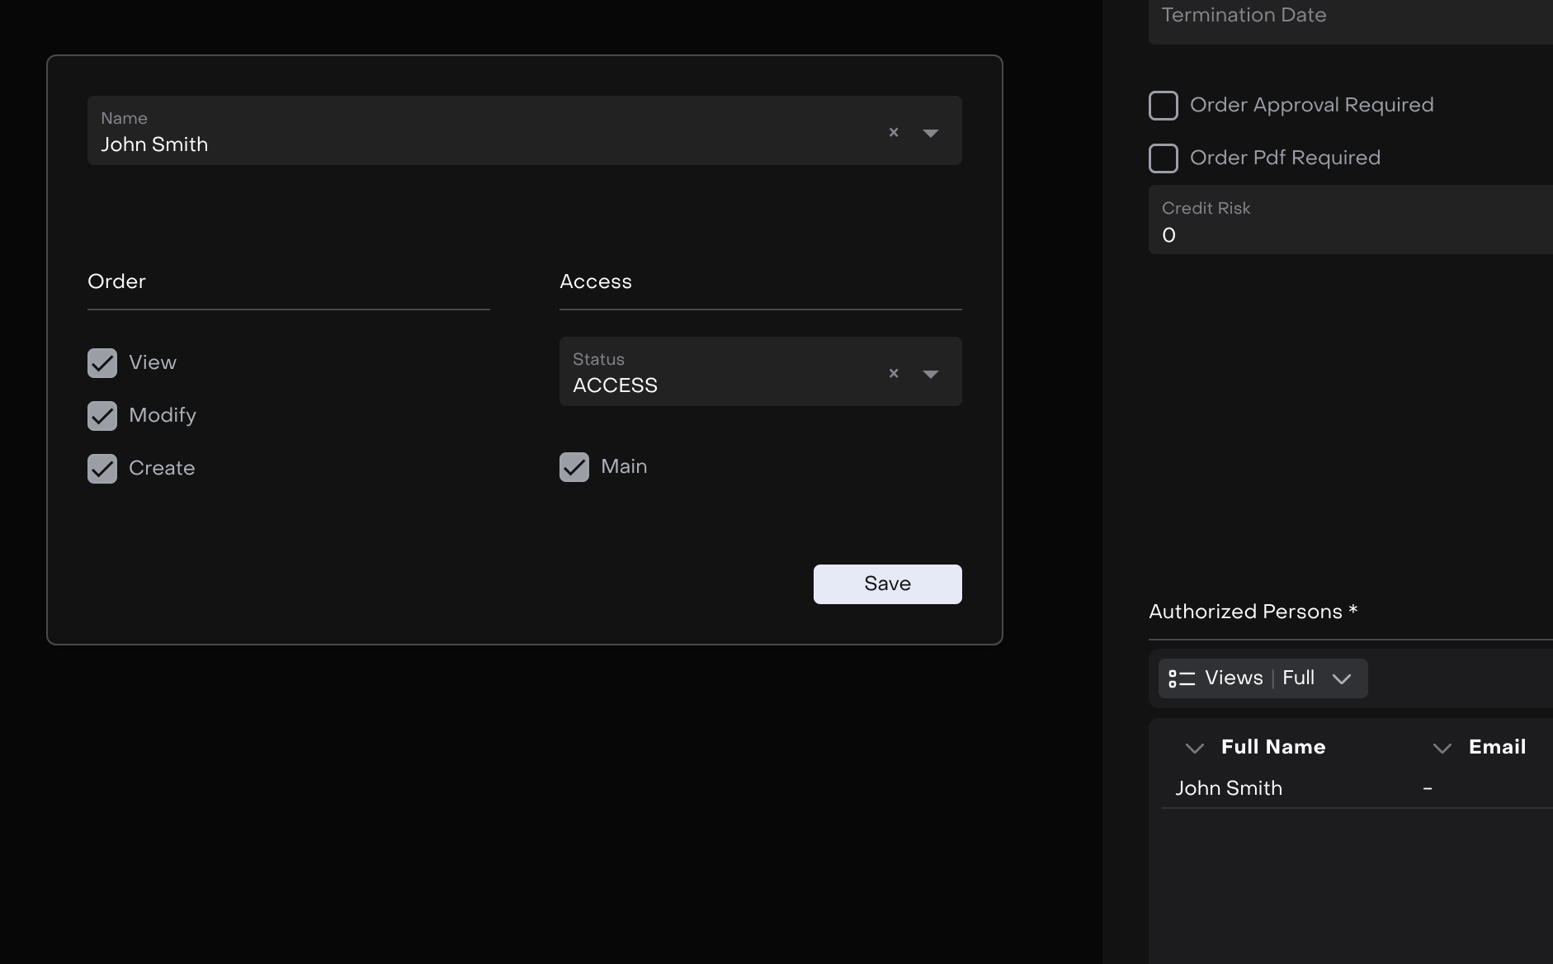
Task: Enable Order Pdf Required checkbox
Action: (x=1164, y=158)
